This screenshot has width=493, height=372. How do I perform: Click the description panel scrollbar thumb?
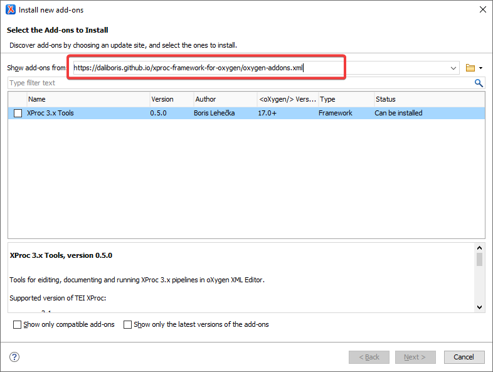click(479, 260)
